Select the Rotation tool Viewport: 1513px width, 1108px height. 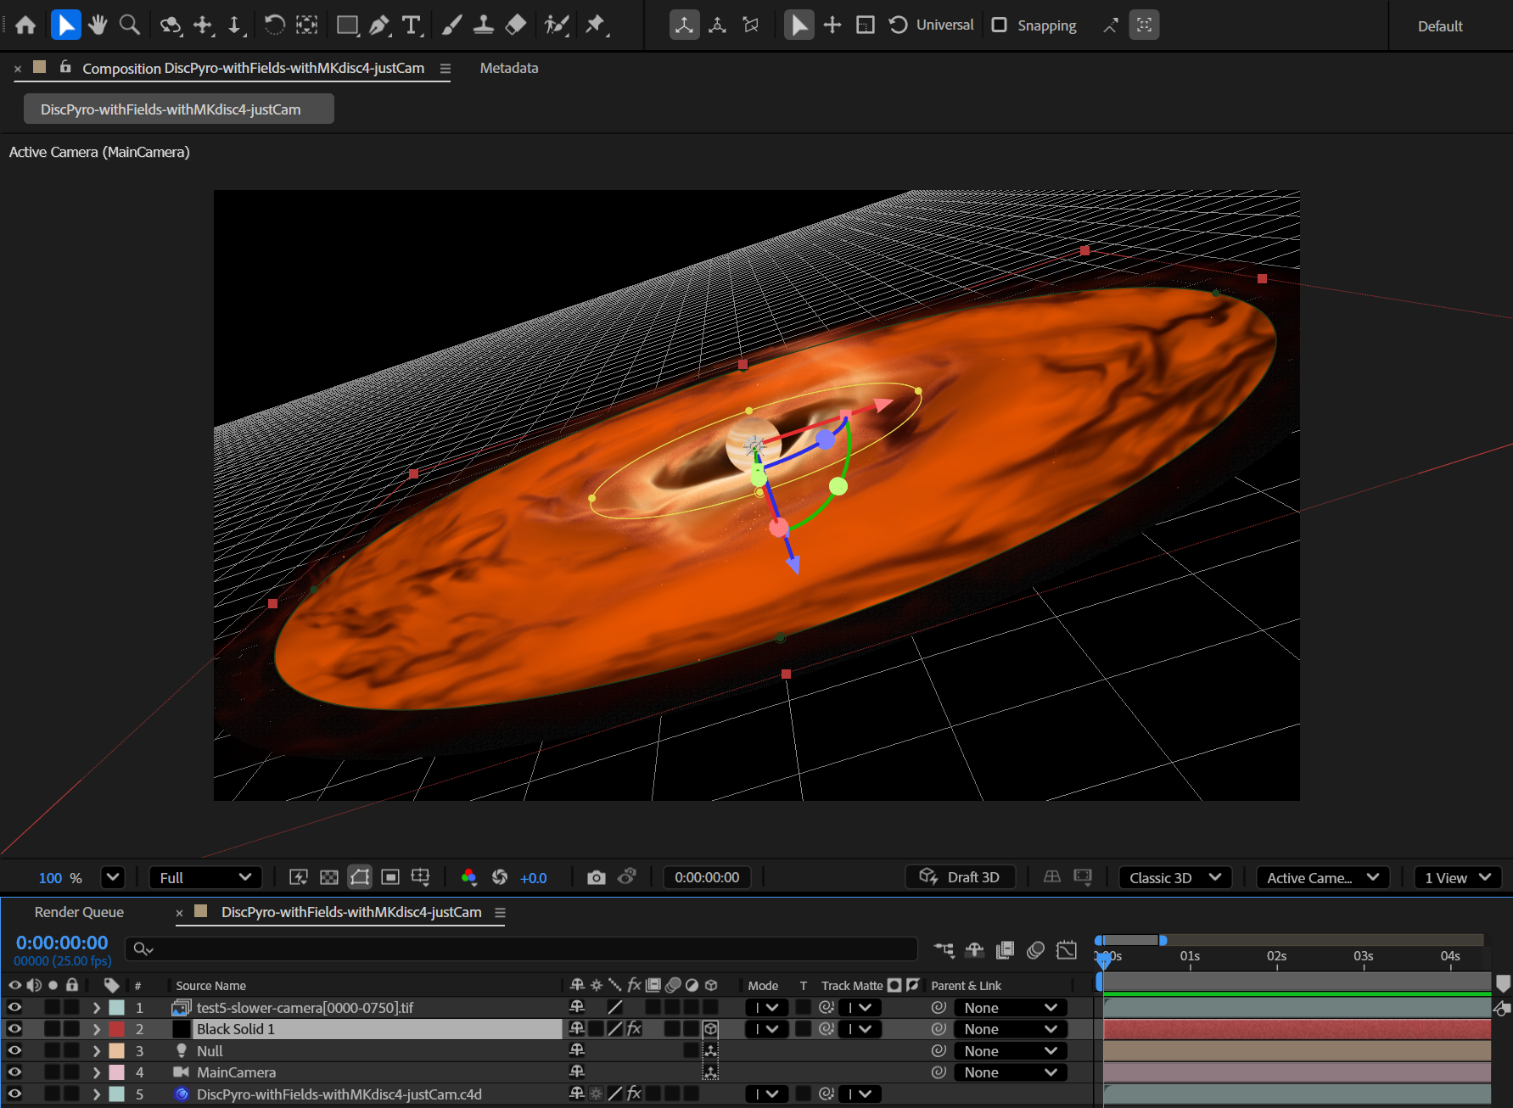pos(274,25)
